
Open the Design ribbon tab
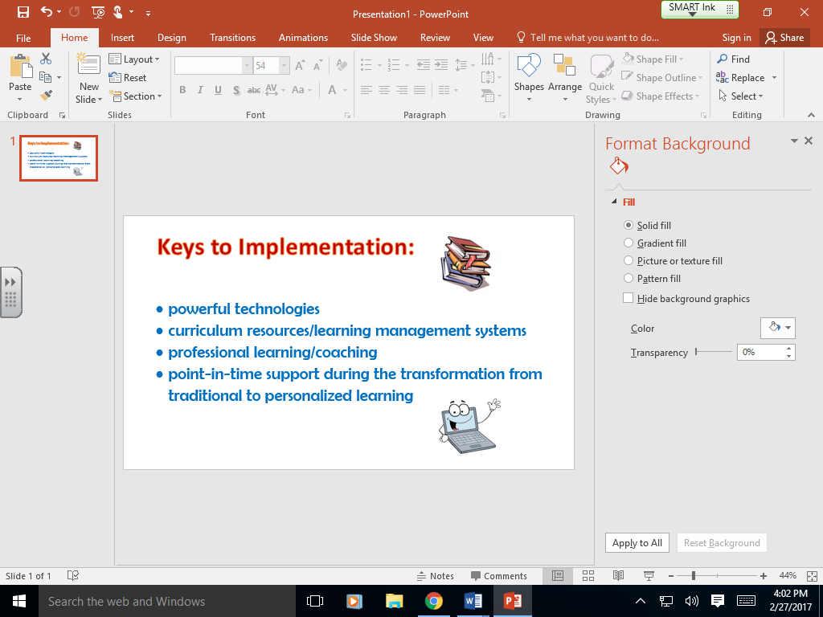click(171, 38)
